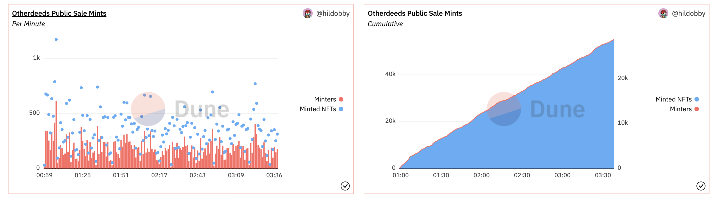Click the checkmark icon on the Cumulative chart

pyautogui.click(x=701, y=186)
